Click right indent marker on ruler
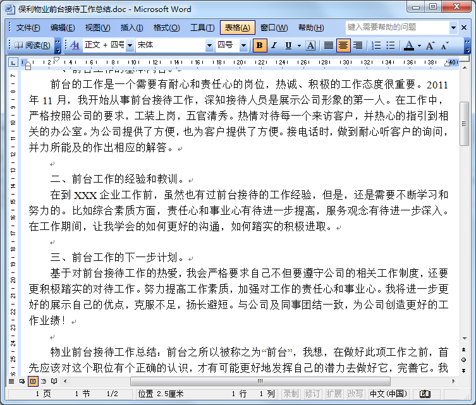 click(x=447, y=63)
